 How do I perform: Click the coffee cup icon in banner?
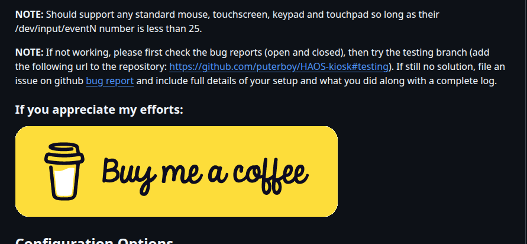point(64,171)
